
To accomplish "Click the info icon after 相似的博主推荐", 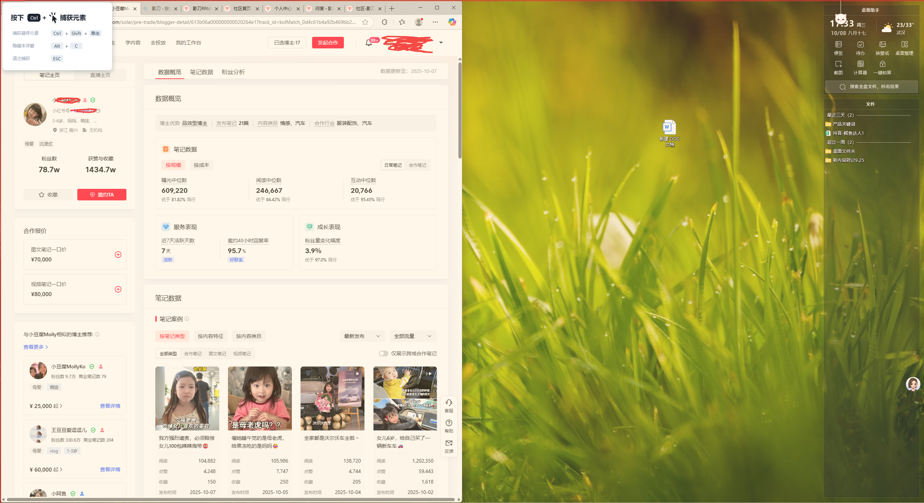I will (x=97, y=334).
